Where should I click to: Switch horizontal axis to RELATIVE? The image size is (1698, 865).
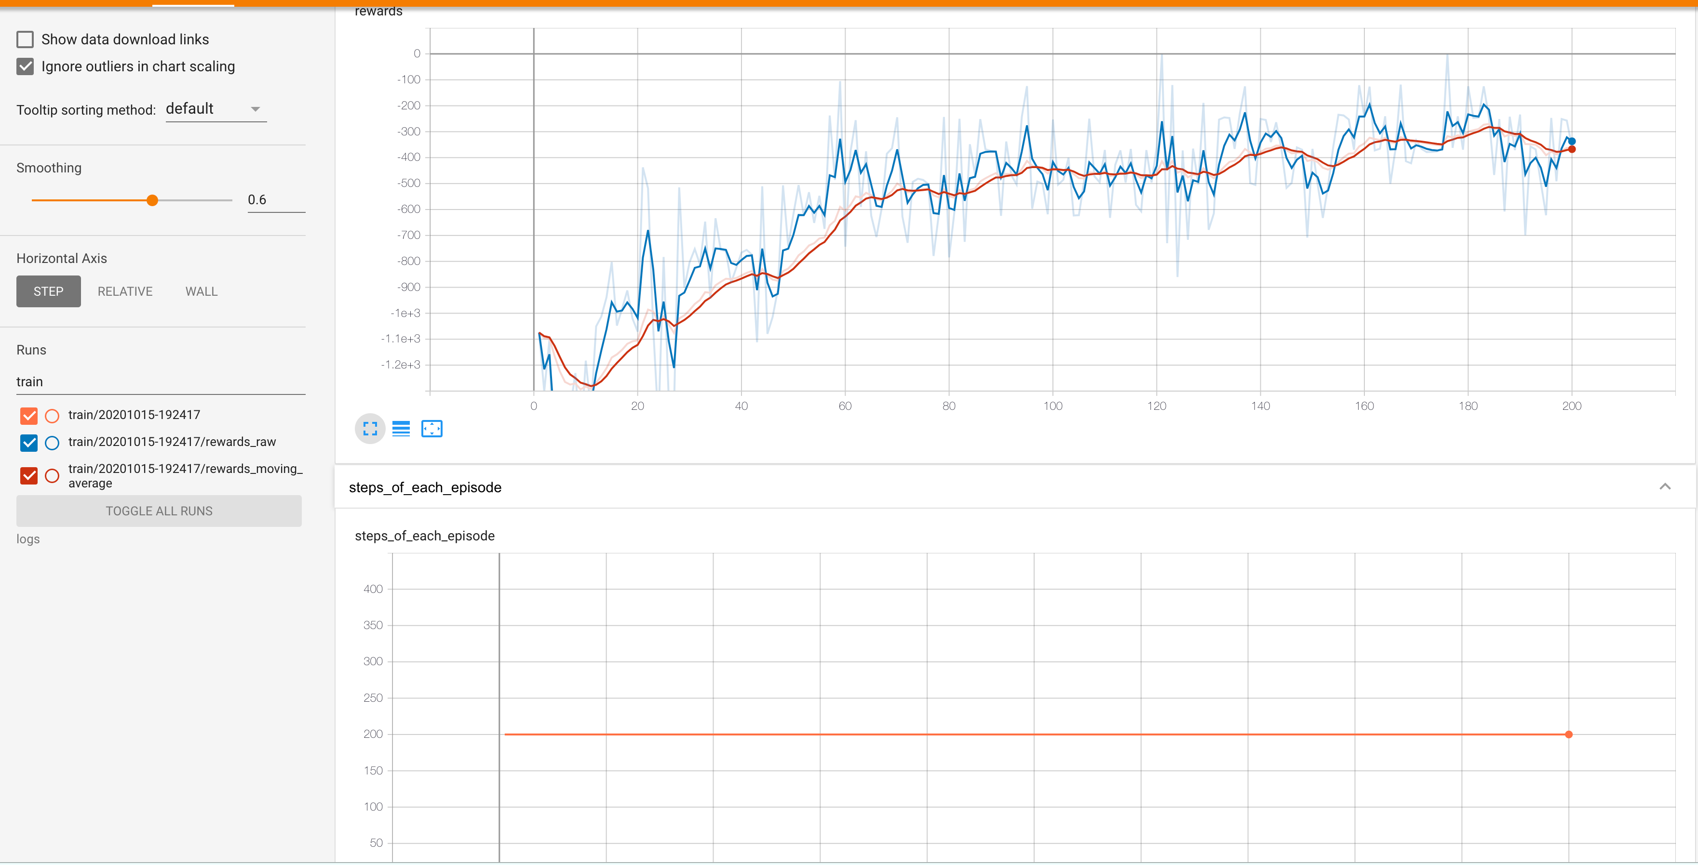click(124, 292)
